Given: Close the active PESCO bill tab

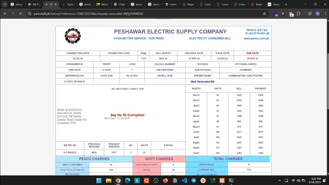Looking at the screenshot, I should [56, 4].
